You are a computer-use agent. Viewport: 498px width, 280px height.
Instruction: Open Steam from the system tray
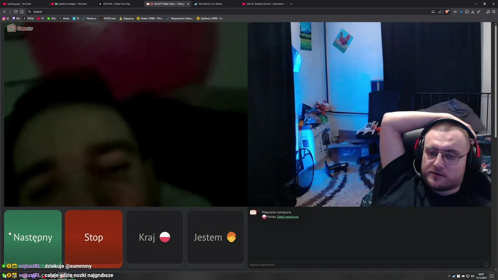(454, 276)
